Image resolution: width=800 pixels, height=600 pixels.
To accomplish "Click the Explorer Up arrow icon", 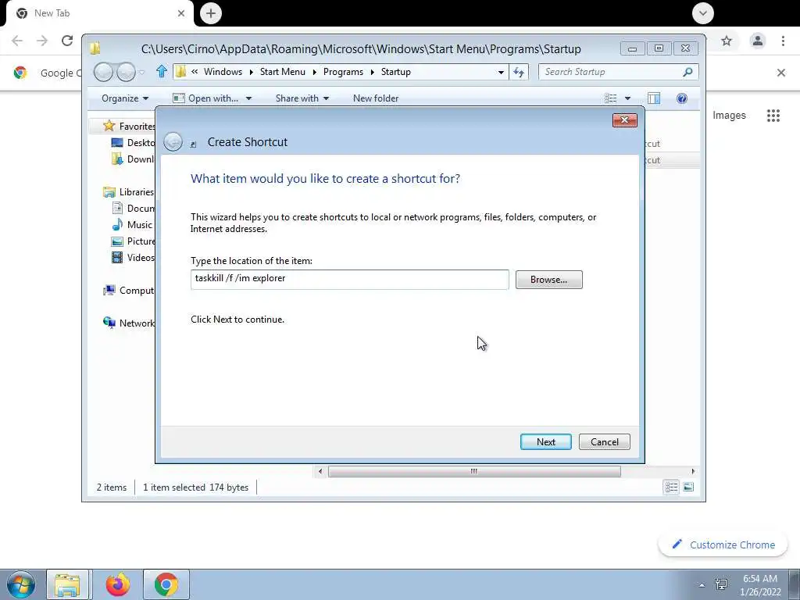I will pyautogui.click(x=162, y=71).
